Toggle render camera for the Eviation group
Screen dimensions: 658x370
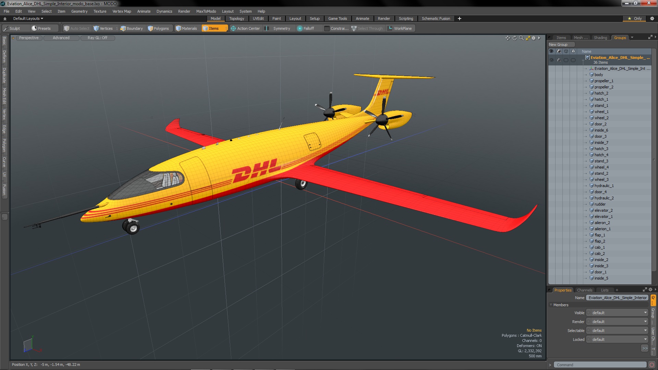559,60
